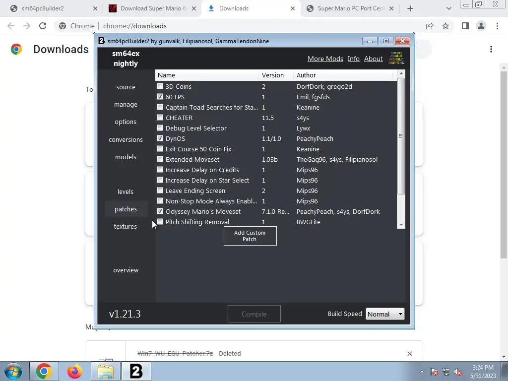Show hidden system tray icons
Screen dimensions: 508x381
pyautogui.click(x=422, y=372)
